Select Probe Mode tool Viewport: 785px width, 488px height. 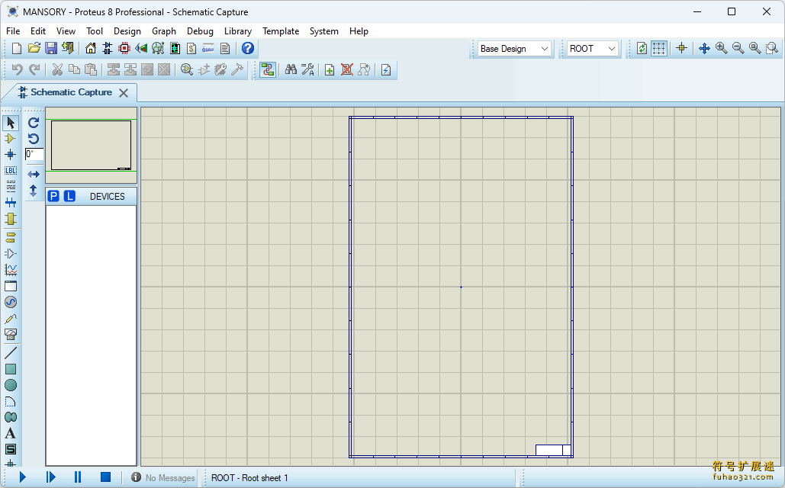pyautogui.click(x=11, y=318)
